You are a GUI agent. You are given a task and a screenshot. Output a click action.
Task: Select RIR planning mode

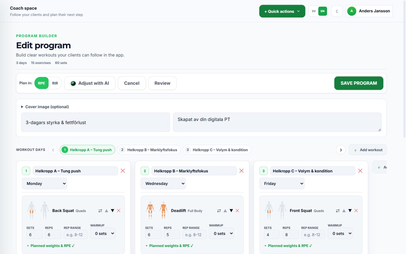(55, 83)
